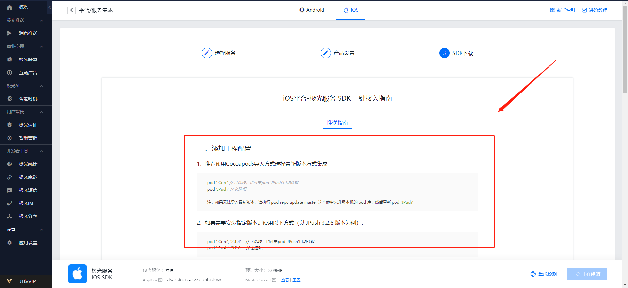Click the 应用设置 gear icon
Image resolution: width=628 pixels, height=288 pixels.
point(9,242)
